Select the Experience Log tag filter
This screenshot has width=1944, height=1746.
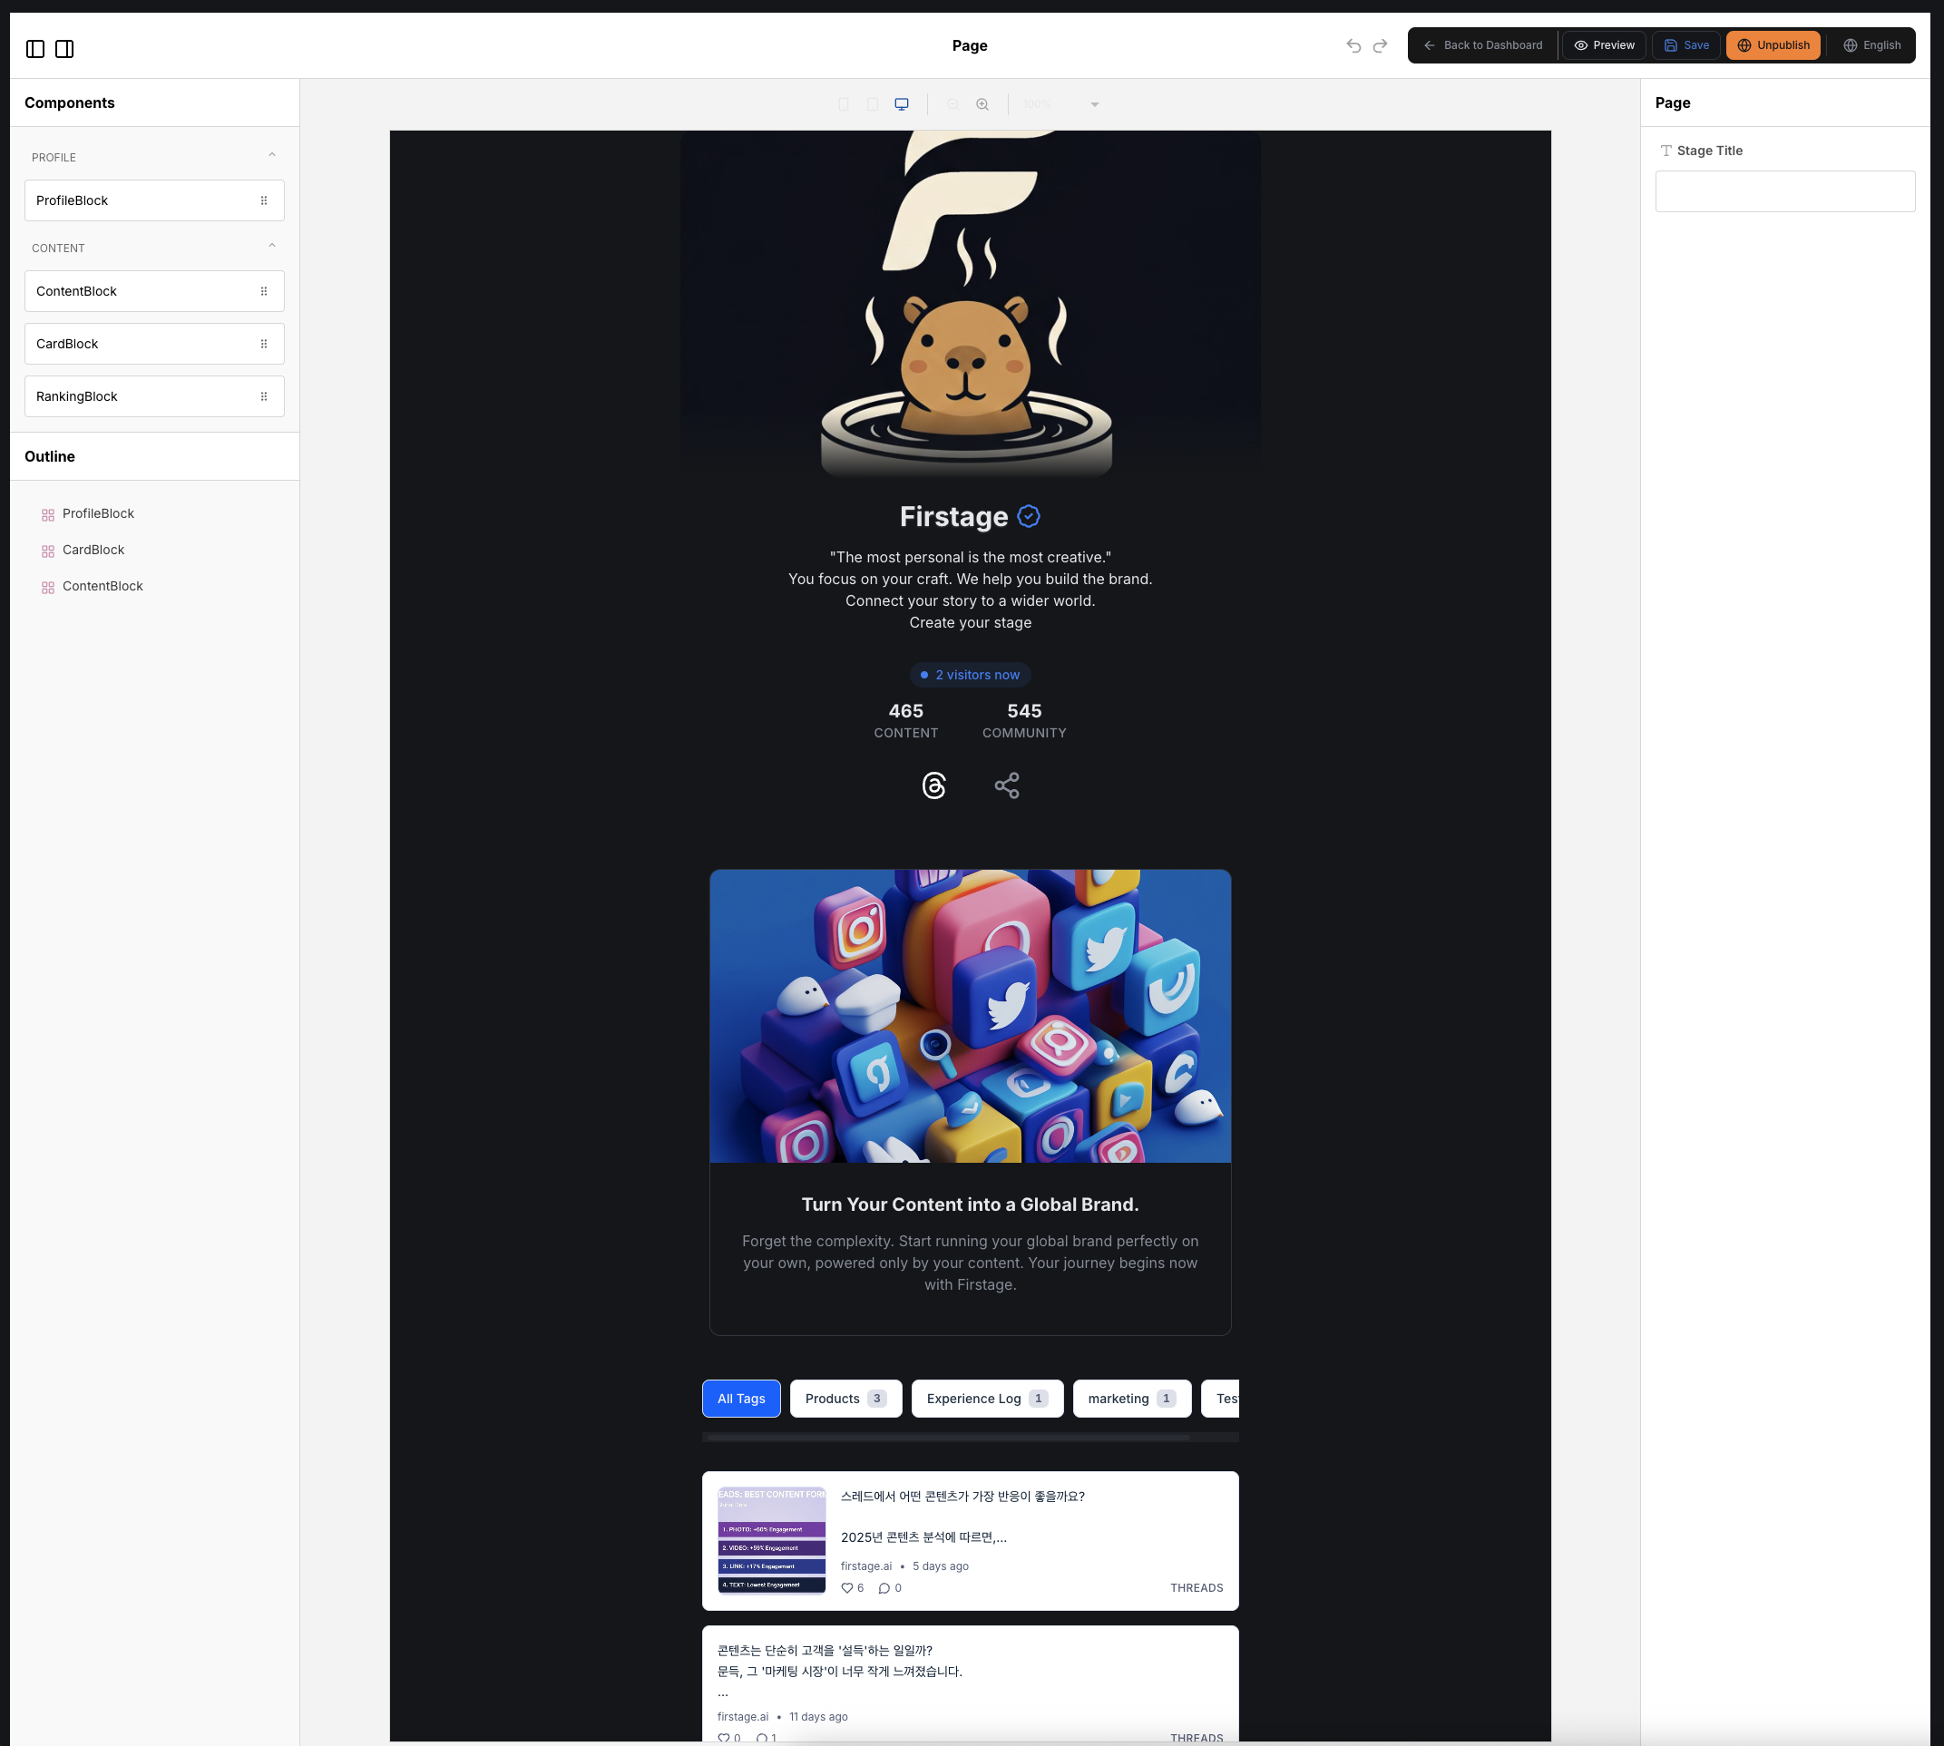986,1399
